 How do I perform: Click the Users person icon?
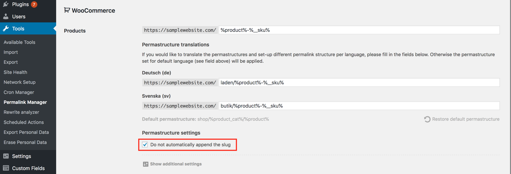tap(6, 16)
